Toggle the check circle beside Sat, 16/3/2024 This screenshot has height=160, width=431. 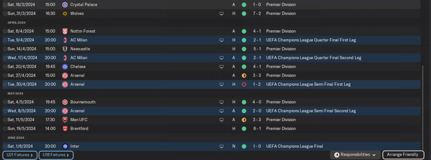(x=5, y=5)
